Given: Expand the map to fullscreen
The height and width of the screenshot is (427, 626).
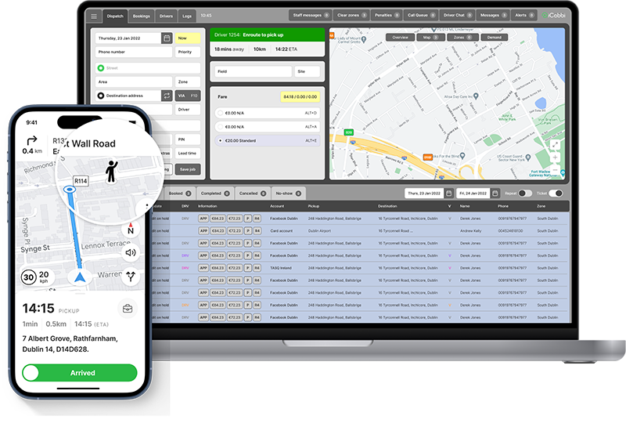Looking at the screenshot, I should (x=555, y=144).
